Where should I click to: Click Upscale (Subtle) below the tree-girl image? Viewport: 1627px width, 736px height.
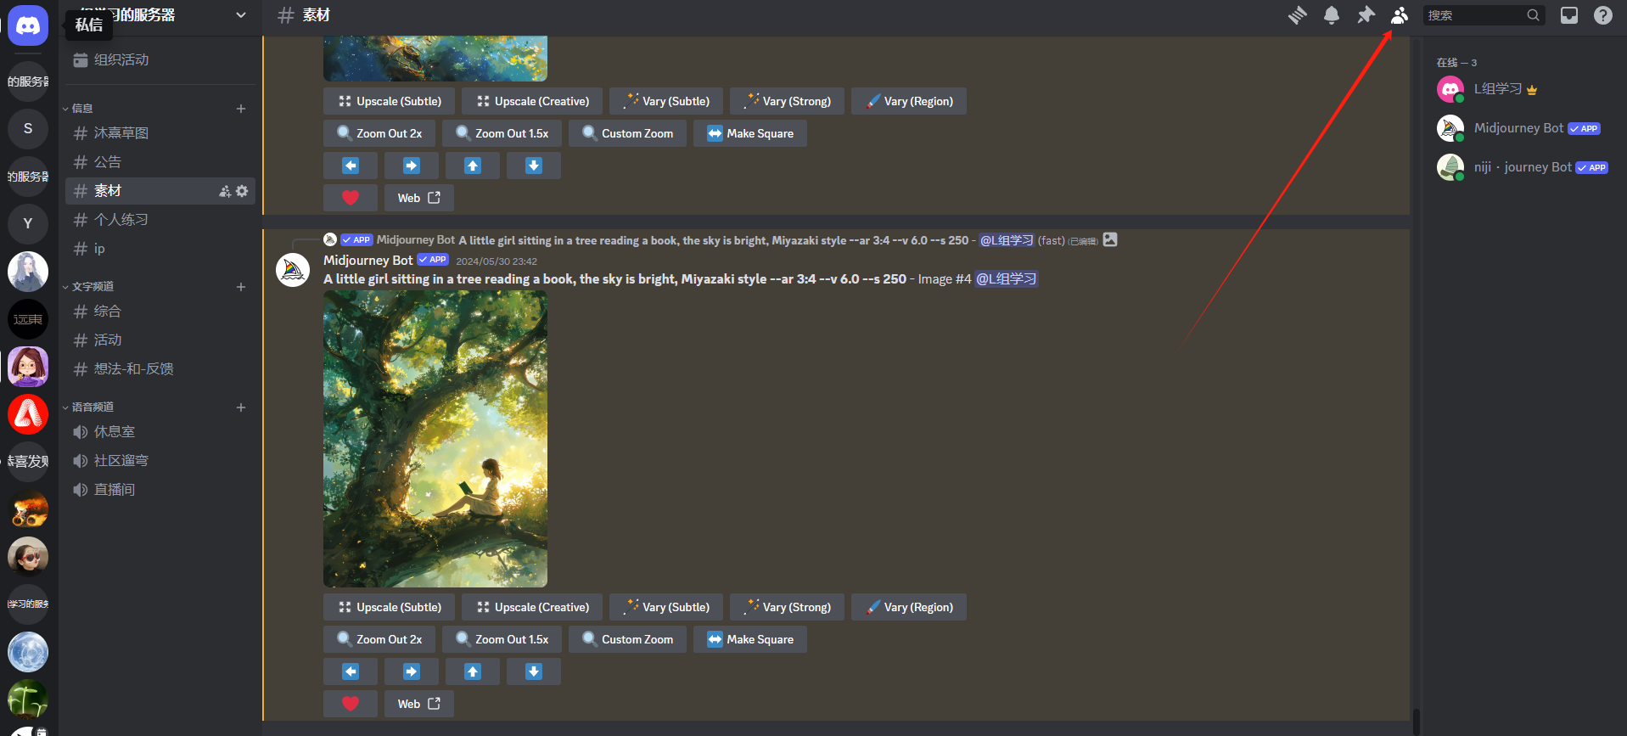(x=389, y=607)
